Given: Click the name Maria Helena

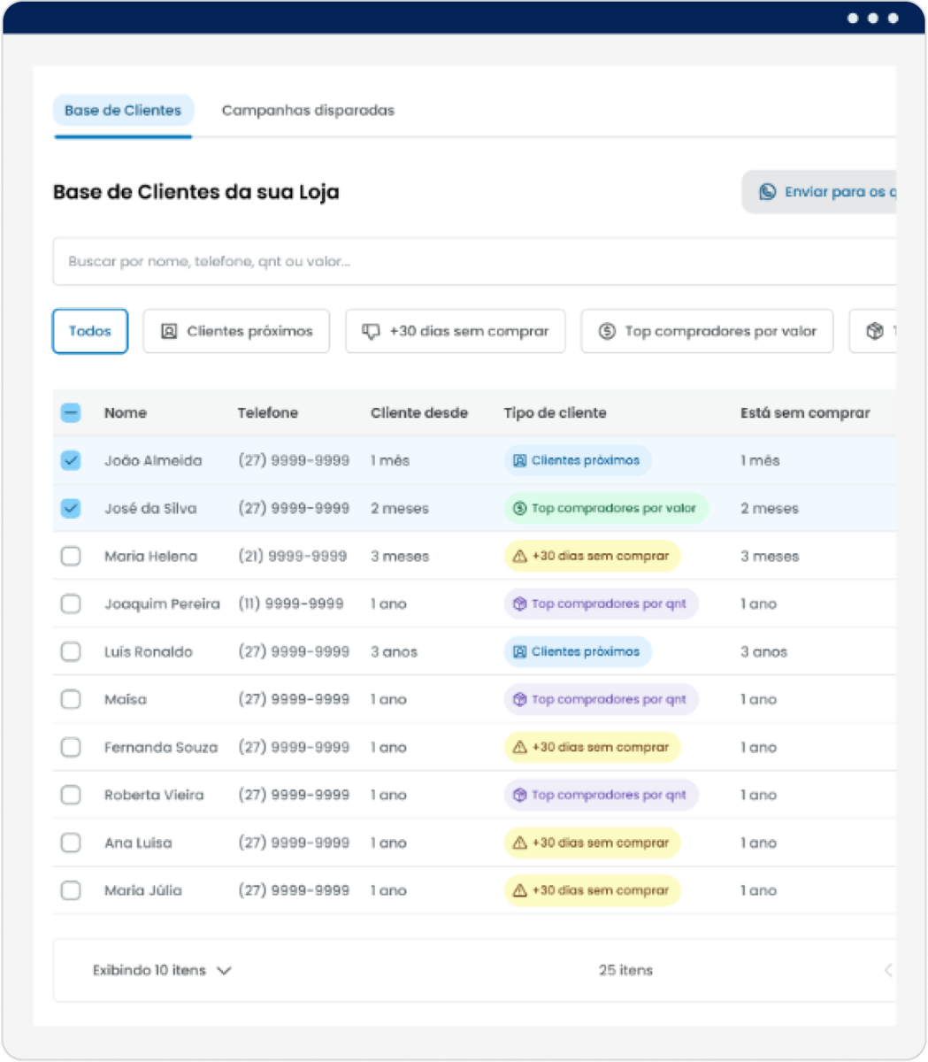Looking at the screenshot, I should [150, 556].
